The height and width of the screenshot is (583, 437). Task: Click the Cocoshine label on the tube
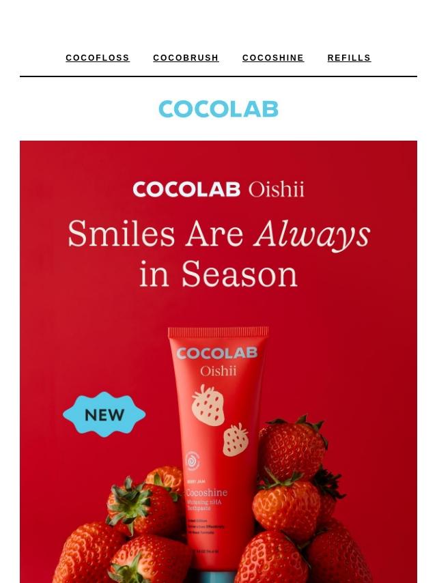coord(206,493)
